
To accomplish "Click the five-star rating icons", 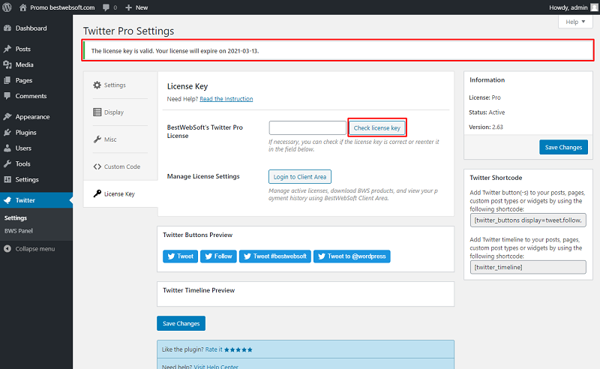I will [238, 349].
